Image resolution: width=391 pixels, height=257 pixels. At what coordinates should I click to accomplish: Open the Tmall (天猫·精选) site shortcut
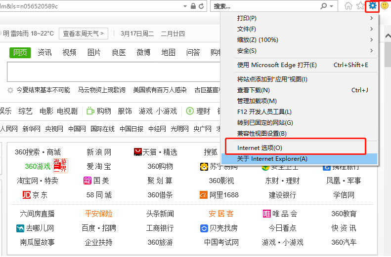click(x=155, y=152)
